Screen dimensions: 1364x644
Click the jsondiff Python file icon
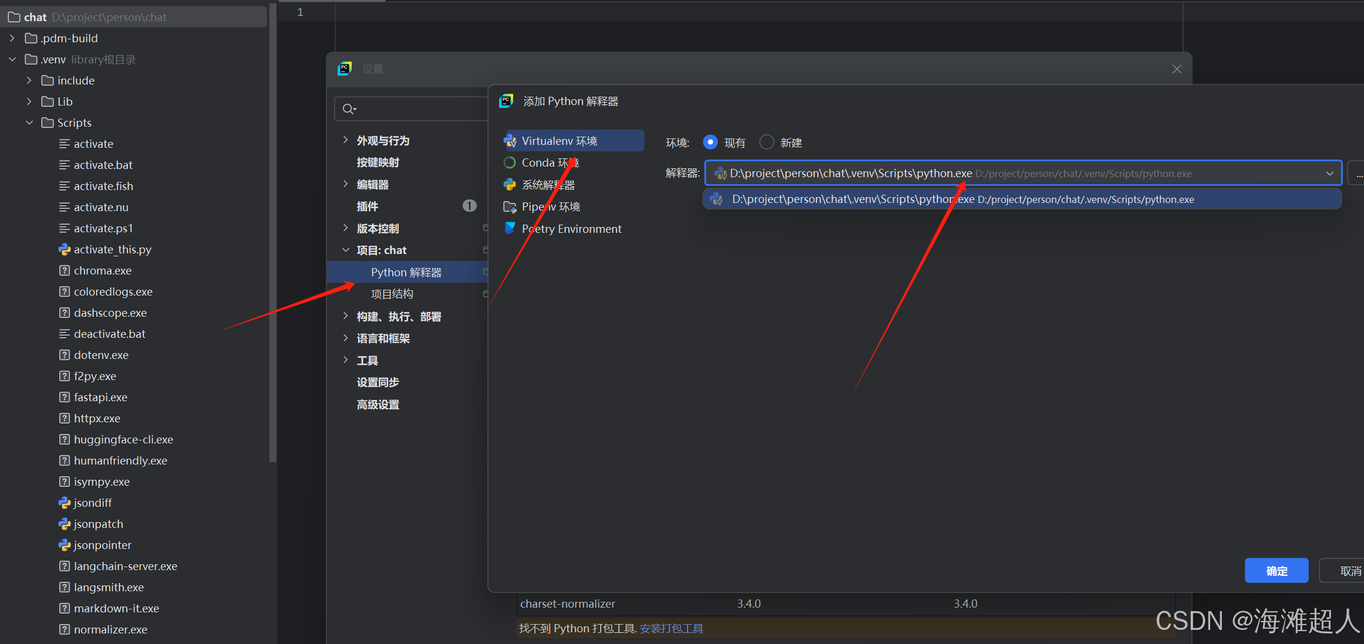pos(65,503)
